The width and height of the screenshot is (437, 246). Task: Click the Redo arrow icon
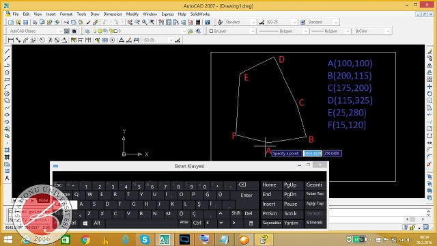pos(116,23)
